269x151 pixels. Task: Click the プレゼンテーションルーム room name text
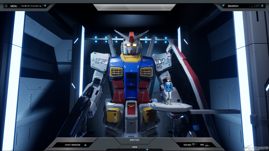(31, 6)
